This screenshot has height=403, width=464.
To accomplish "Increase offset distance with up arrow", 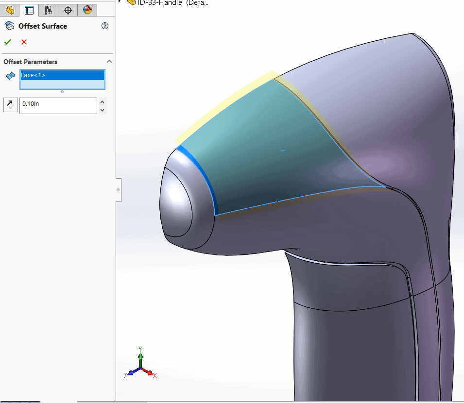I will 103,102.
